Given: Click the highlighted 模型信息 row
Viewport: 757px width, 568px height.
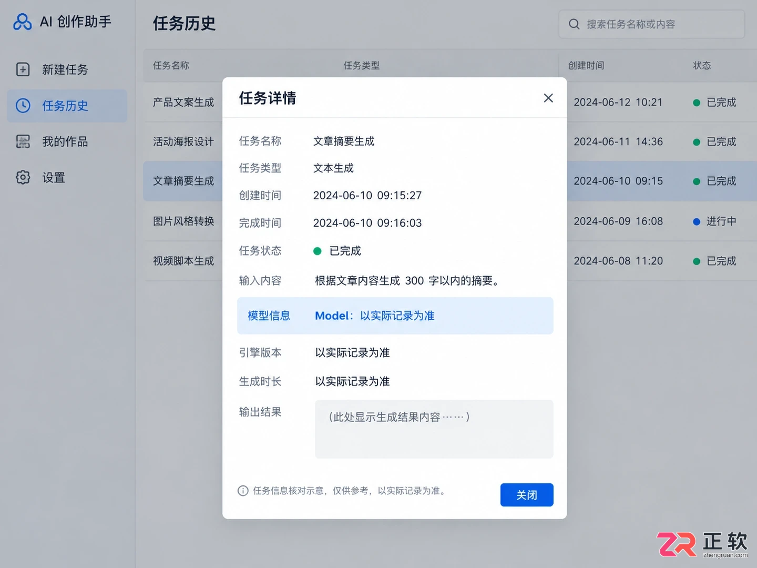Looking at the screenshot, I should coord(395,316).
